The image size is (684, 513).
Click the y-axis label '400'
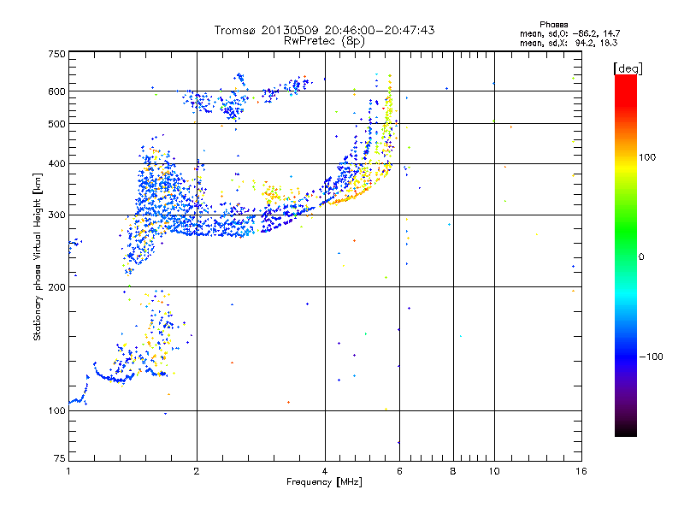[56, 163]
